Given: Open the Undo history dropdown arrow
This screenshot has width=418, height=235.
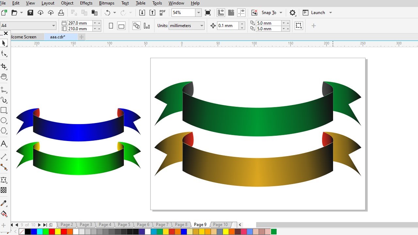Looking at the screenshot, I should (x=115, y=13).
